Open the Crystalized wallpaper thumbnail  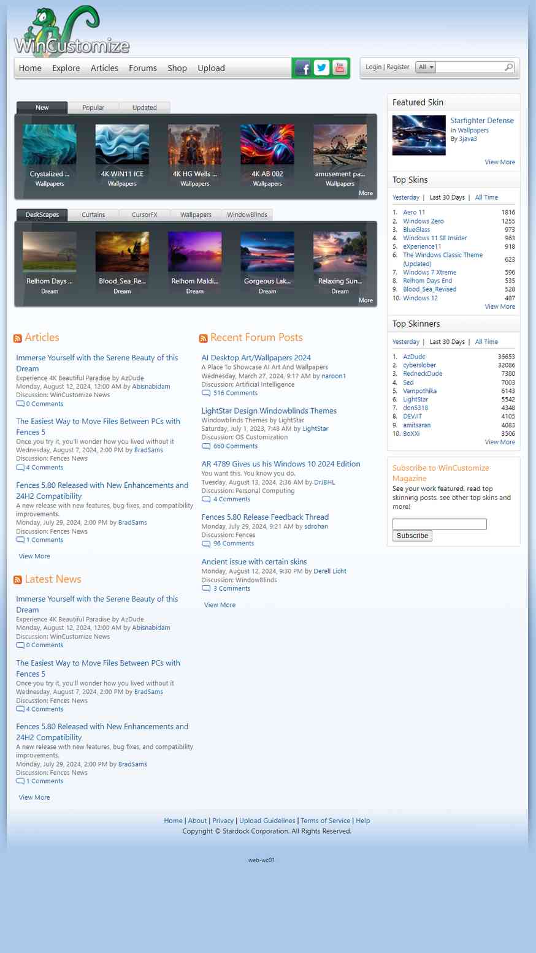(50, 145)
